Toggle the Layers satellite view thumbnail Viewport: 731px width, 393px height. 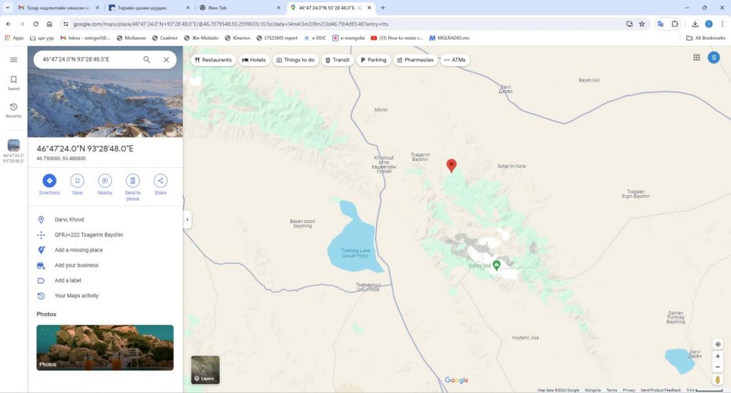[205, 370]
